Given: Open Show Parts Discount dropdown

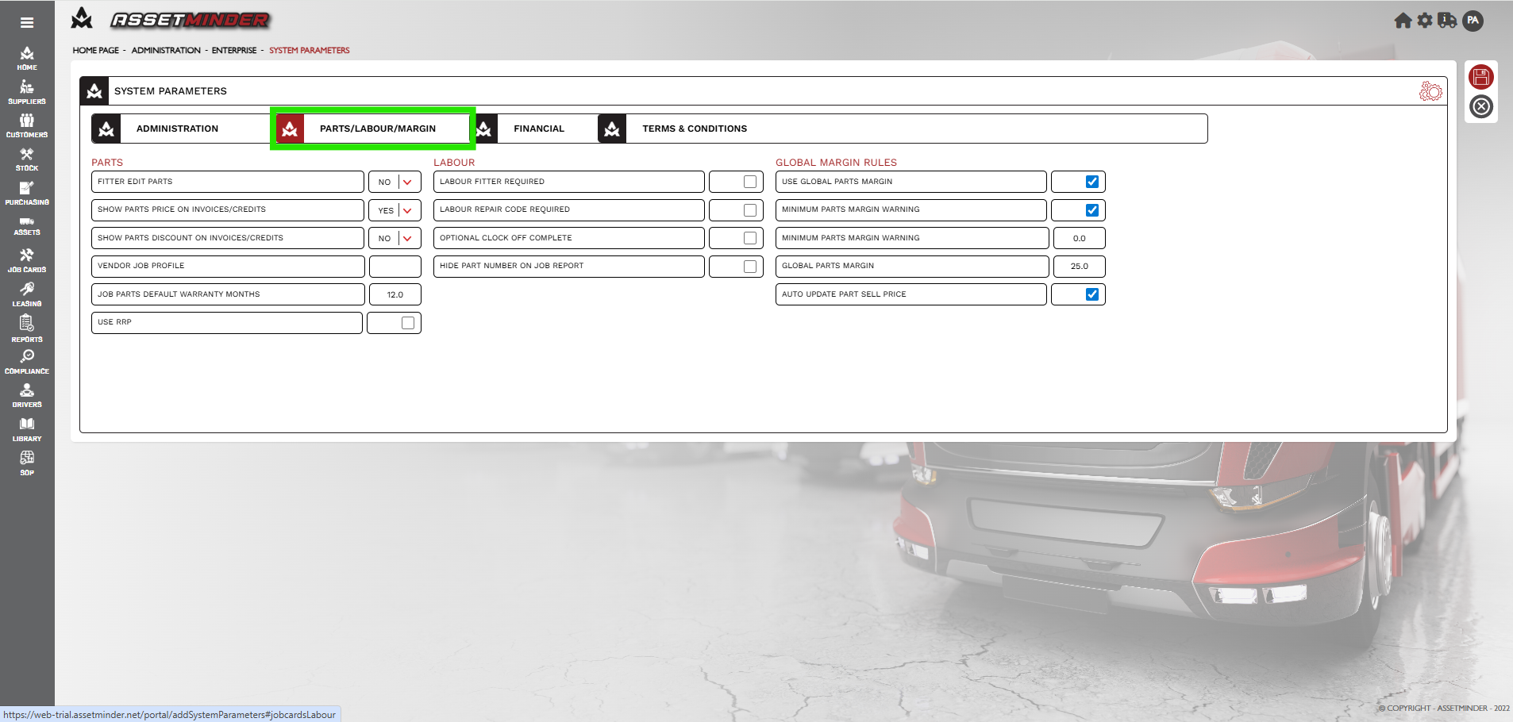Looking at the screenshot, I should point(407,238).
